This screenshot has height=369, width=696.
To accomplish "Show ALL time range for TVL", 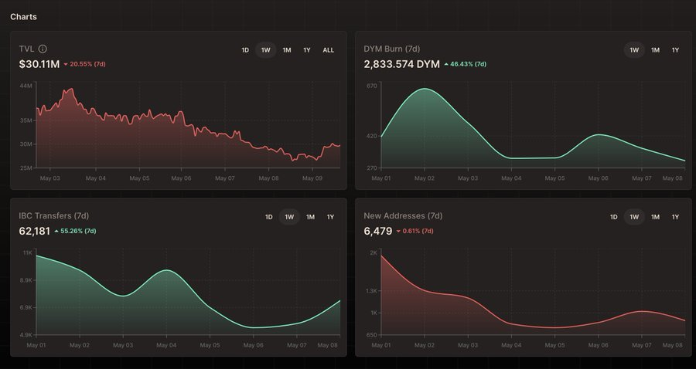I will point(329,50).
